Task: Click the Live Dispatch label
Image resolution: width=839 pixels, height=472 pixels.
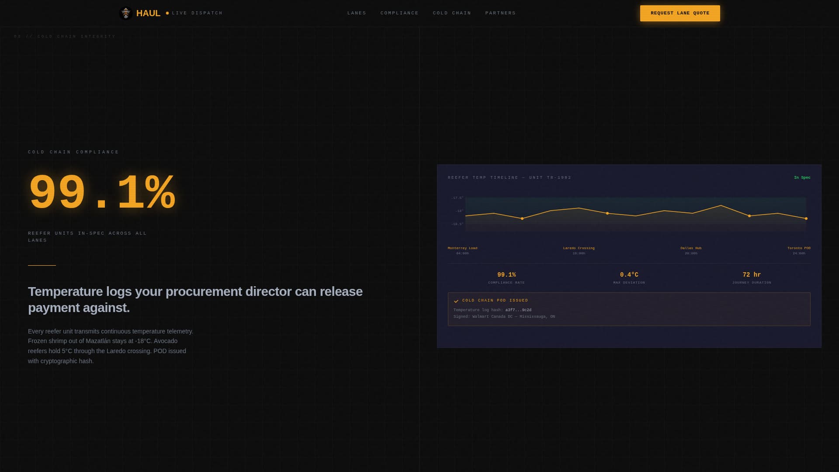Action: 197,13
